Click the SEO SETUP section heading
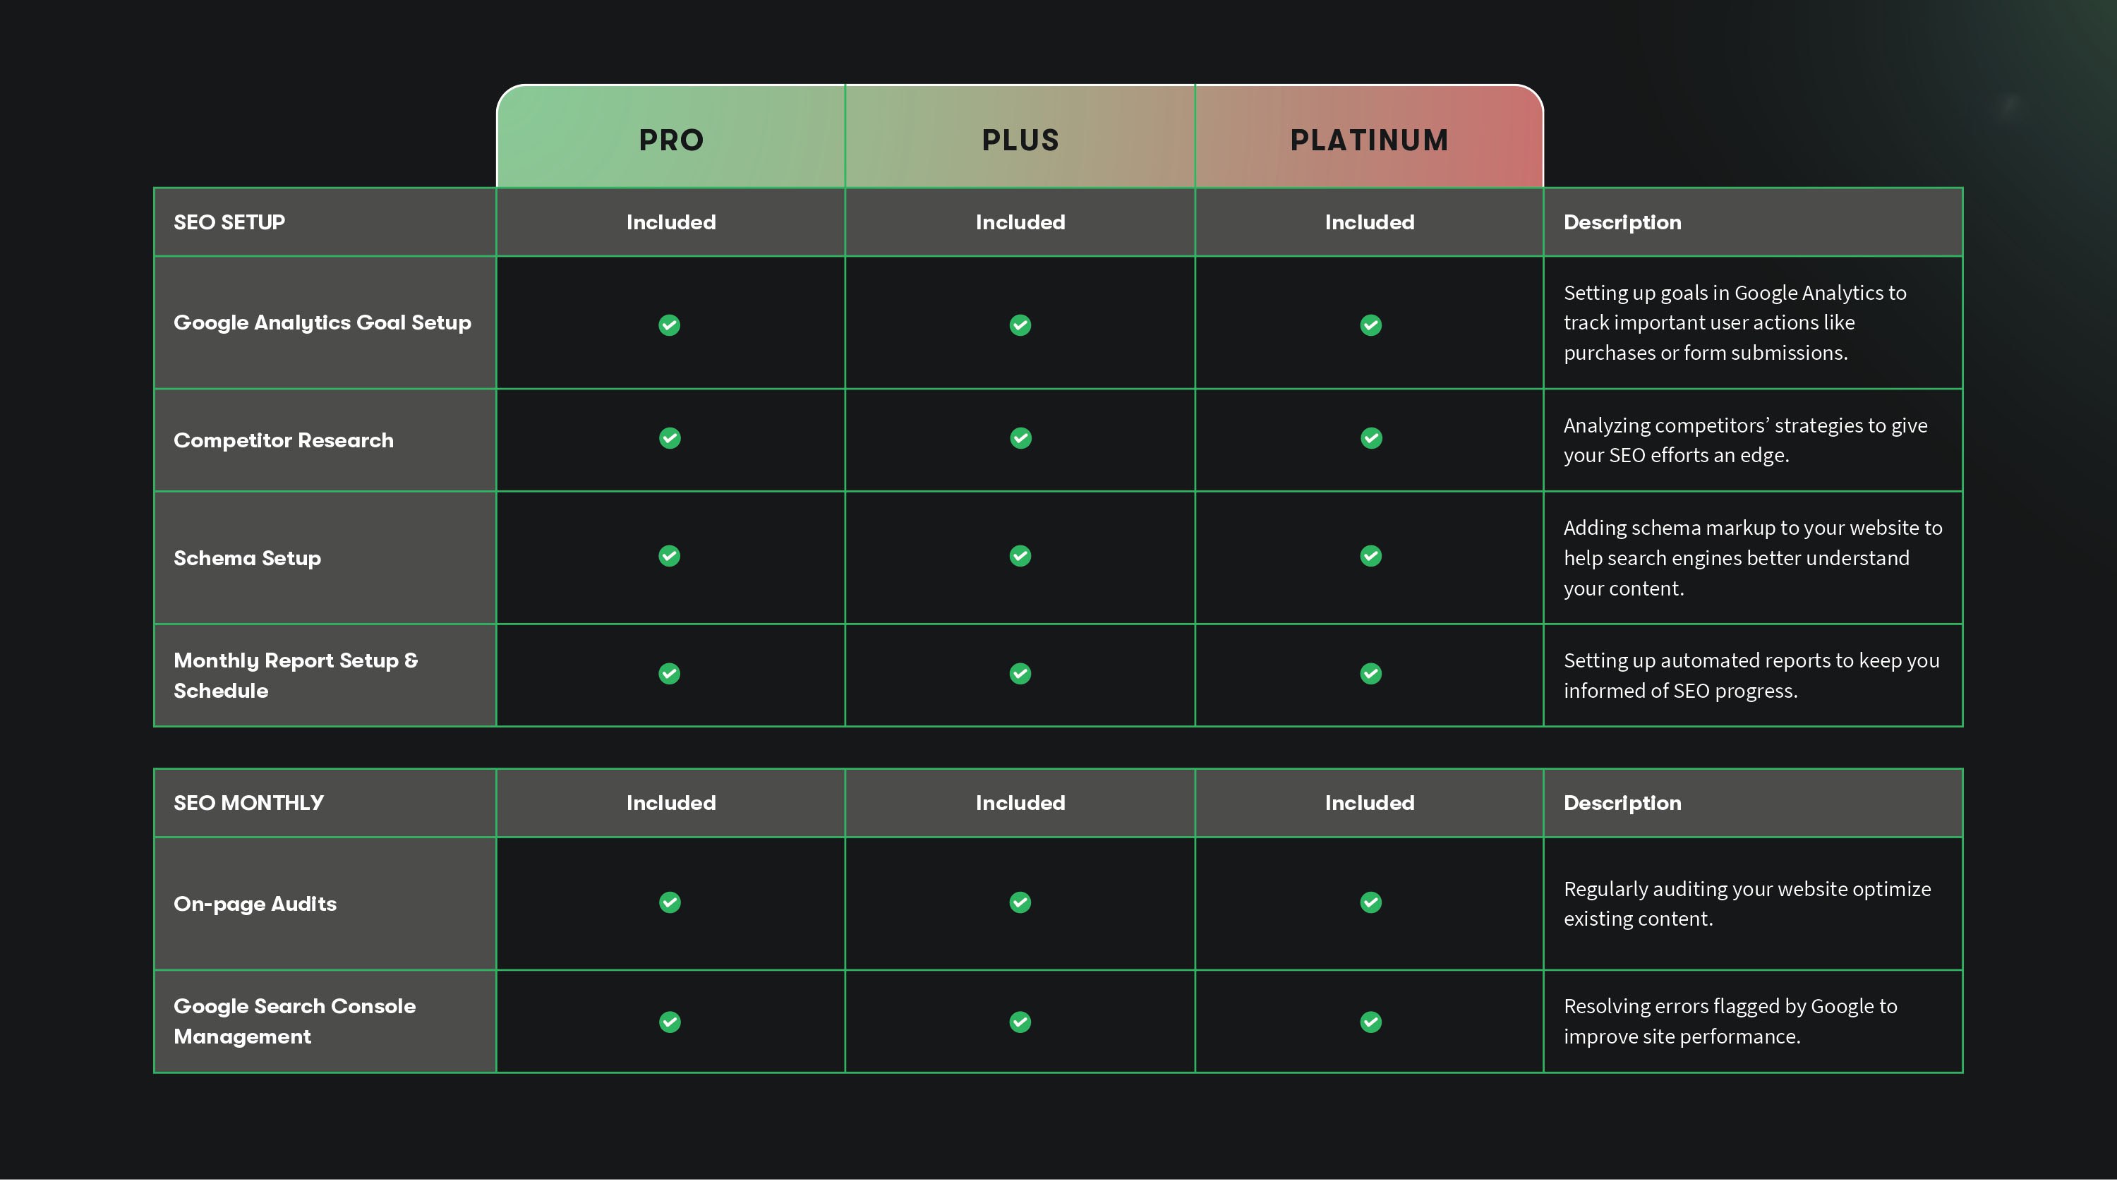Screen dimensions: 2117x1191 (229, 222)
